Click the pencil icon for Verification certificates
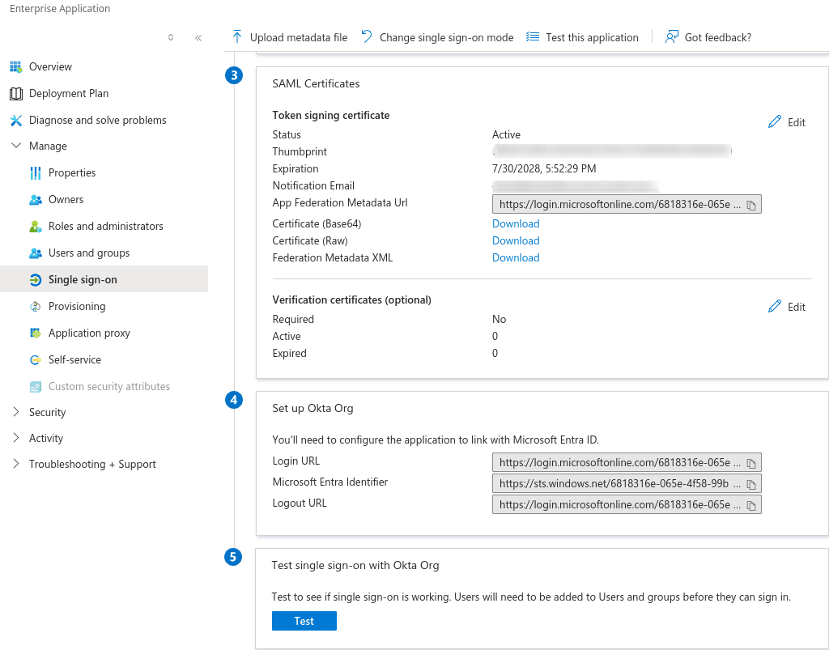Image resolution: width=829 pixels, height=650 pixels. coord(775,306)
